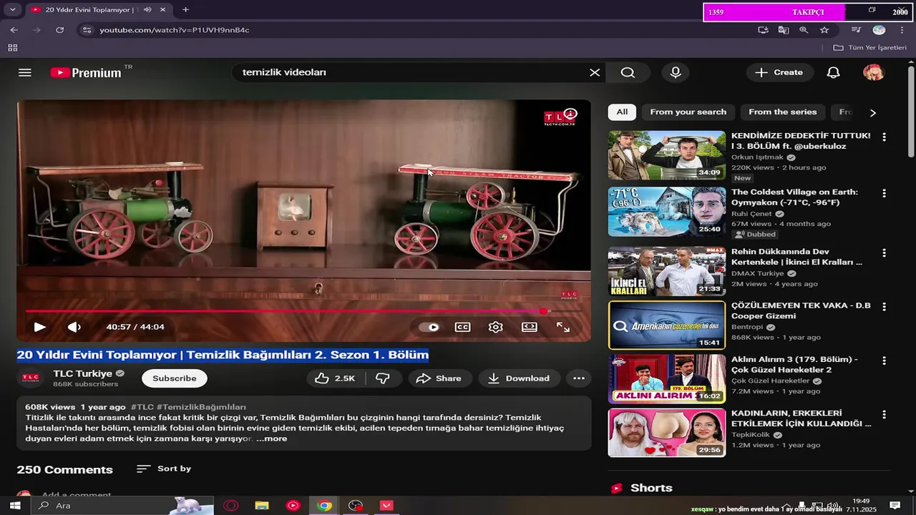Mute the video volume

[x=74, y=327]
